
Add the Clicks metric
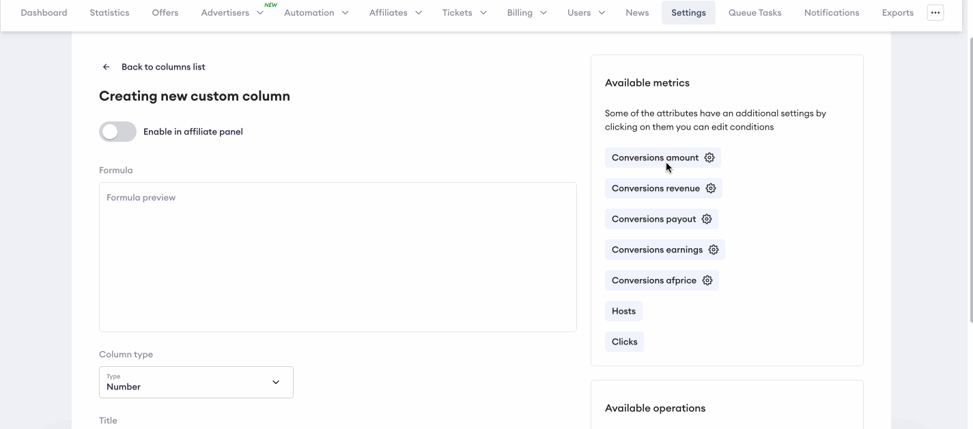point(624,342)
